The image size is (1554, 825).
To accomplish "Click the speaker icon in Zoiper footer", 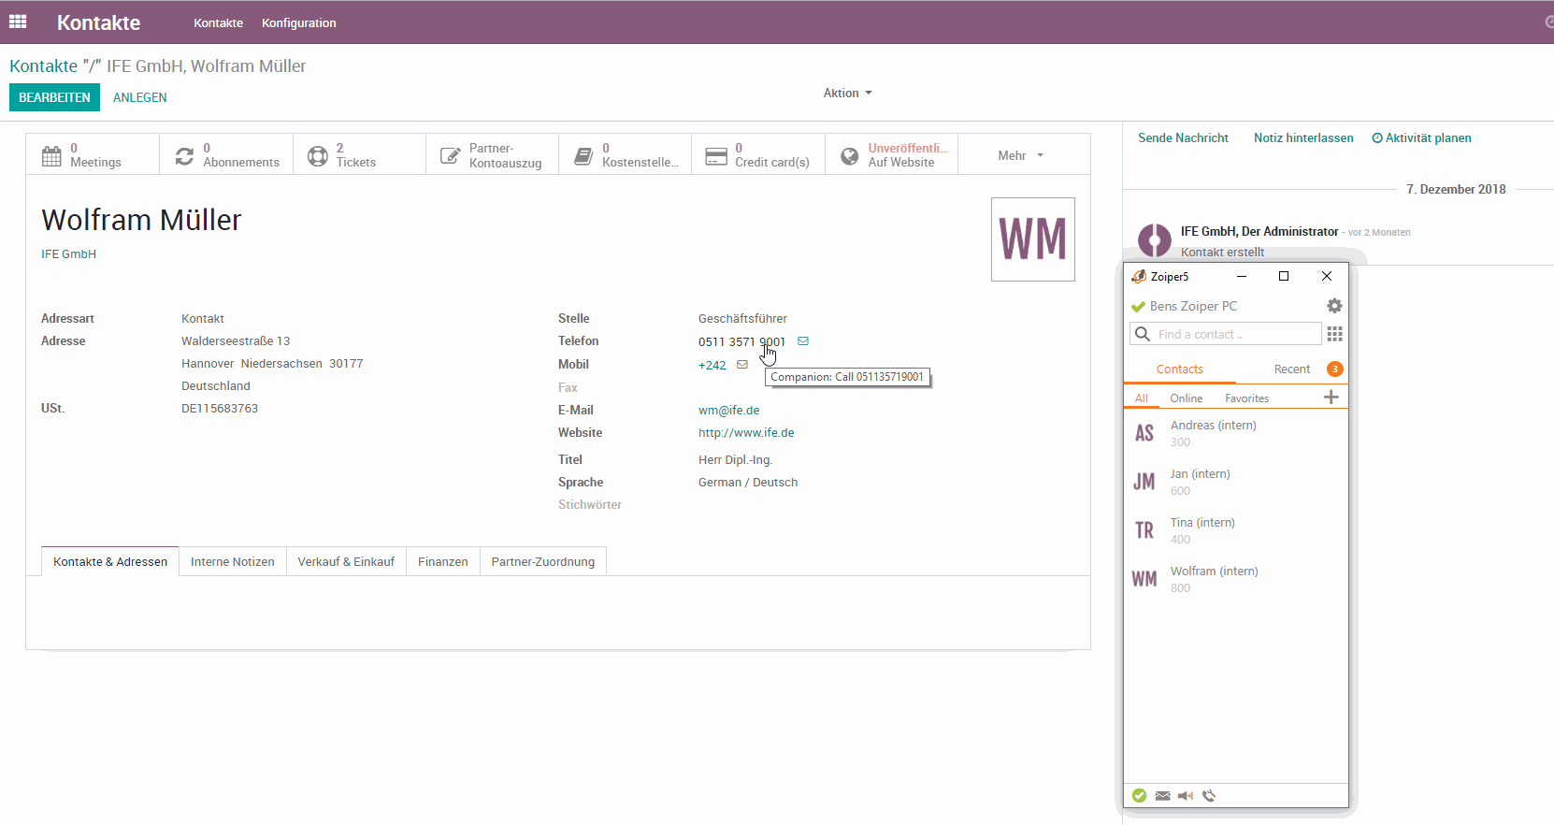I will (x=1186, y=796).
